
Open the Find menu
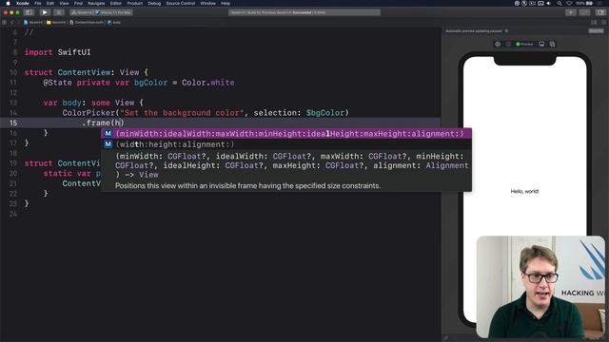[x=78, y=3]
